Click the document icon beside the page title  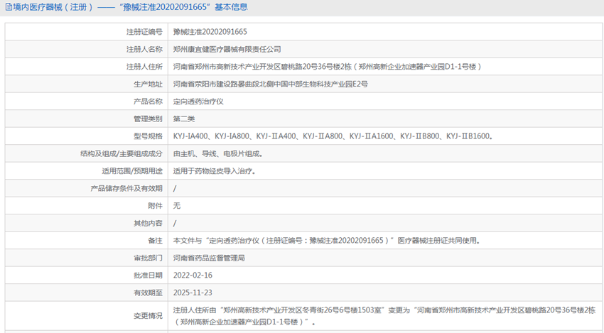9,7
